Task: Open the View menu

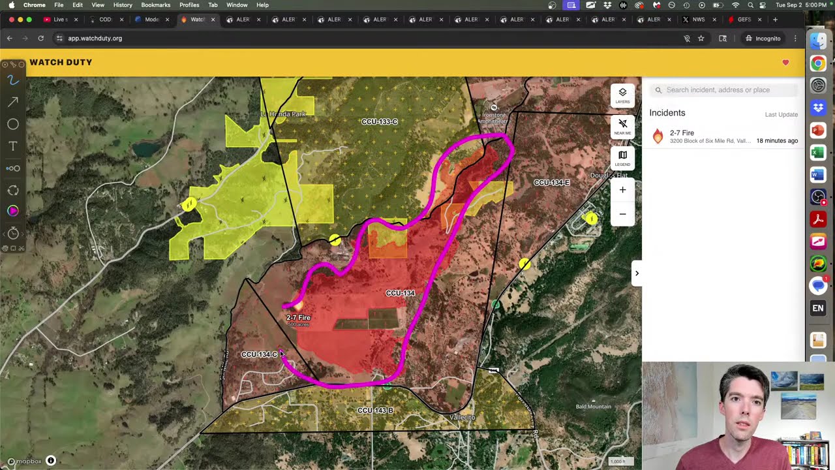Action: [x=98, y=5]
